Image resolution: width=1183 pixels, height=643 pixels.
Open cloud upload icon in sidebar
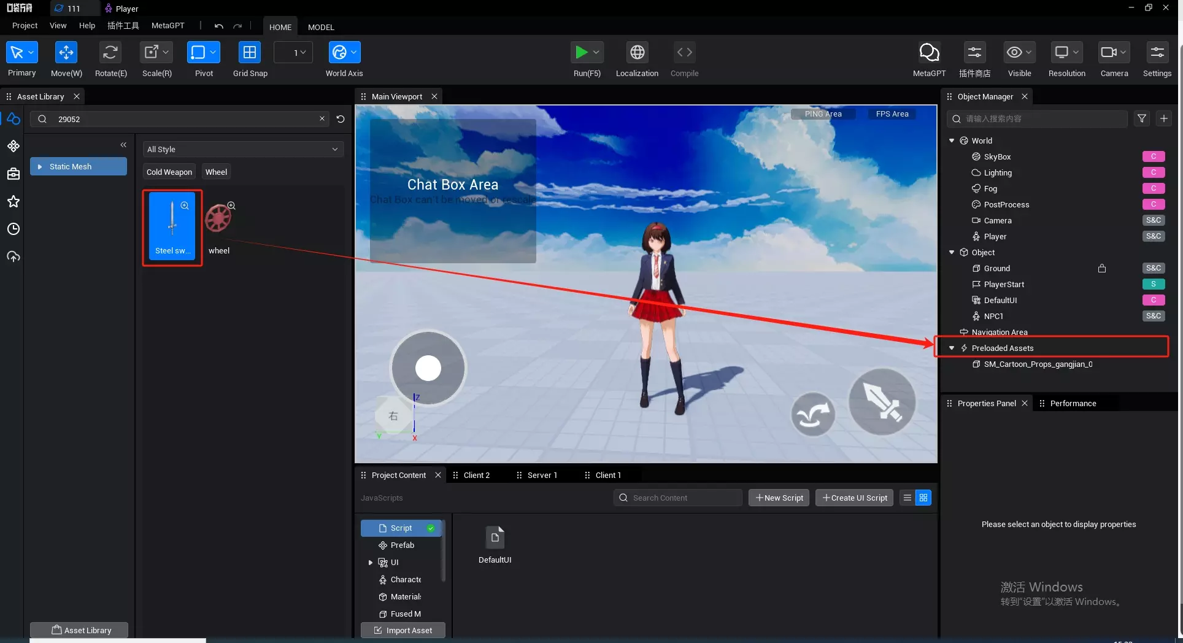pos(13,256)
